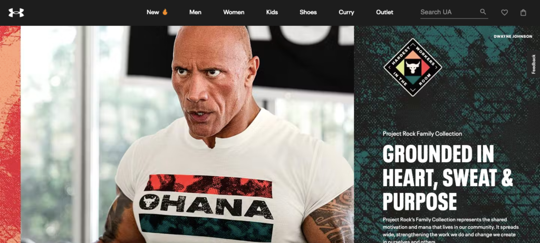This screenshot has width=540, height=243.
Task: Open the shopping bag icon
Action: [523, 13]
